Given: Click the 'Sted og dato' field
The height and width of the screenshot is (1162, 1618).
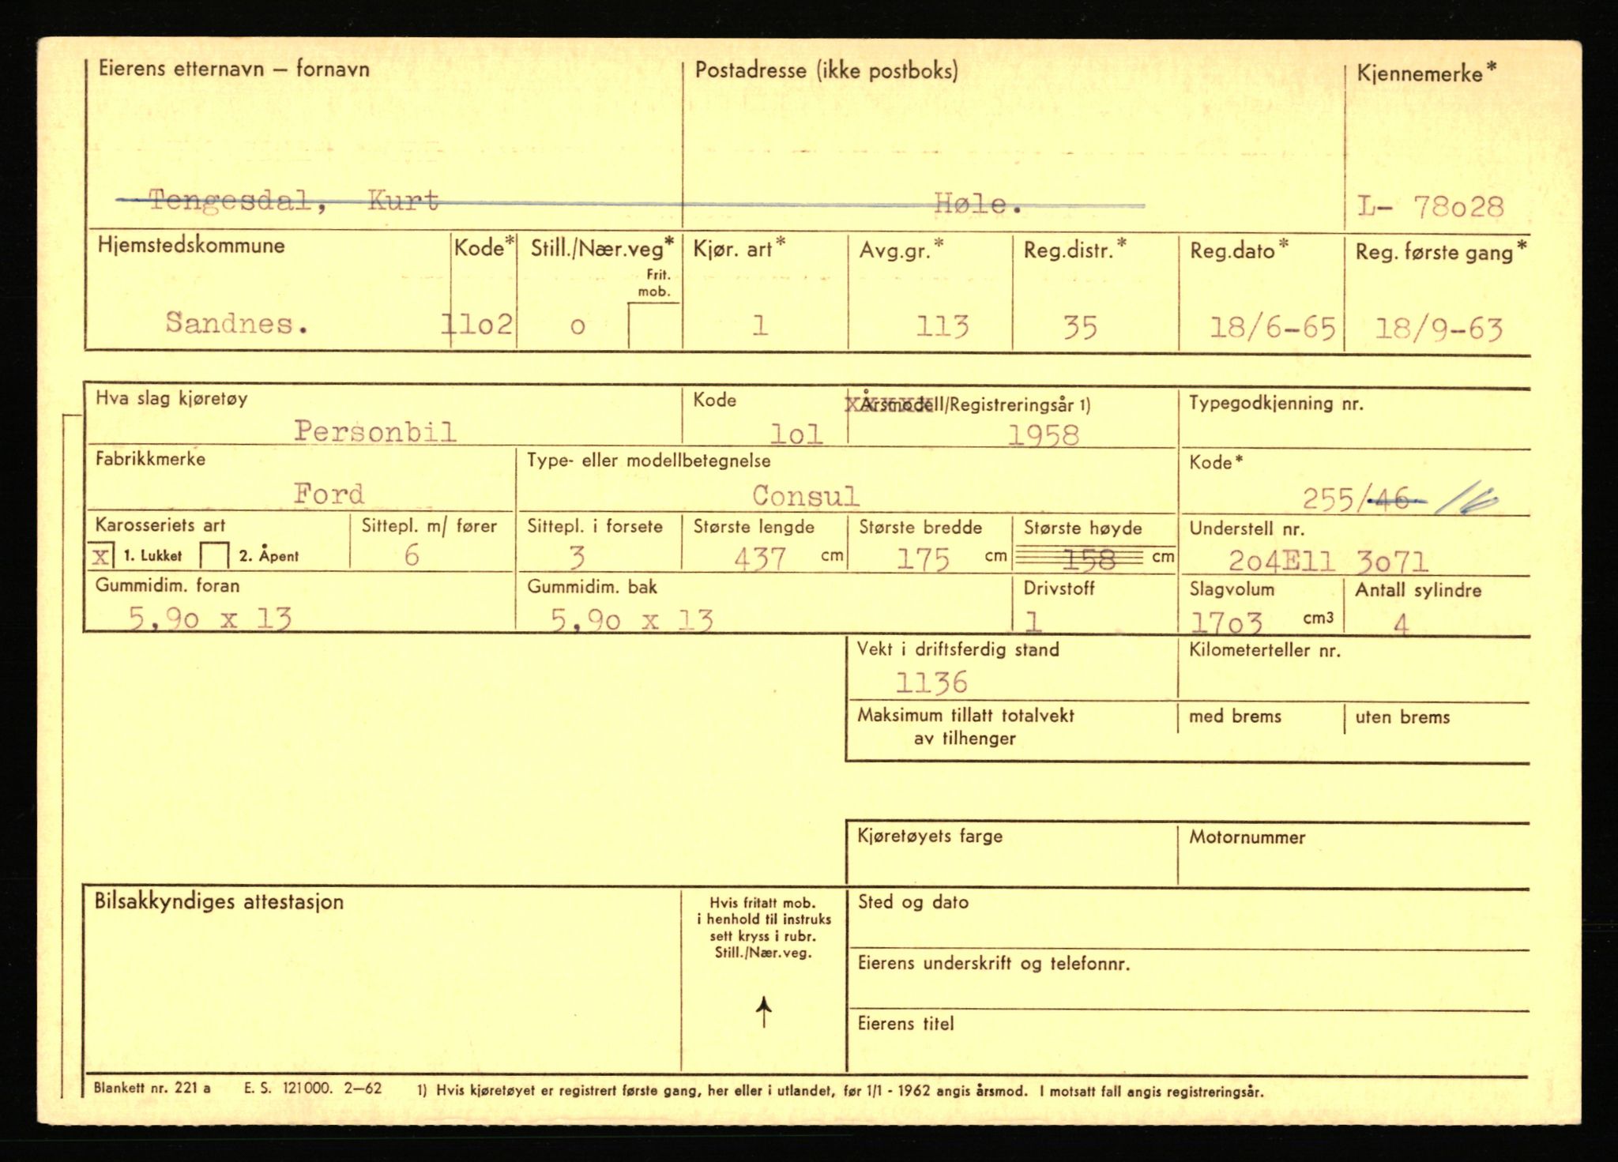Looking at the screenshot, I should [1188, 920].
